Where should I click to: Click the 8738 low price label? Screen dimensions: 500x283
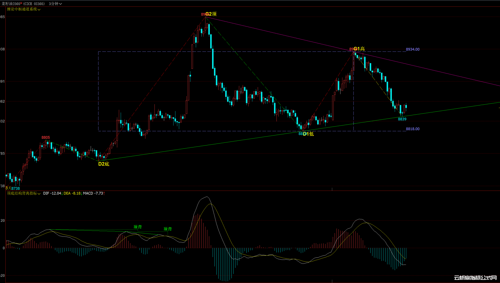pos(16,188)
